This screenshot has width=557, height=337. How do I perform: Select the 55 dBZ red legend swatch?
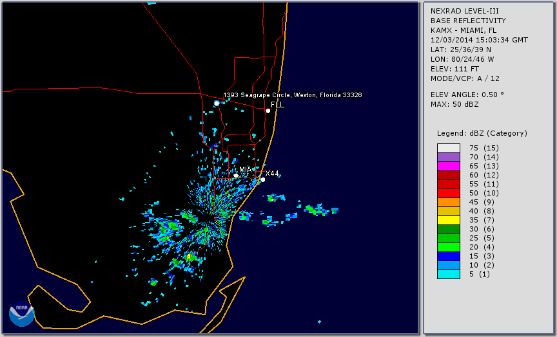pyautogui.click(x=449, y=184)
